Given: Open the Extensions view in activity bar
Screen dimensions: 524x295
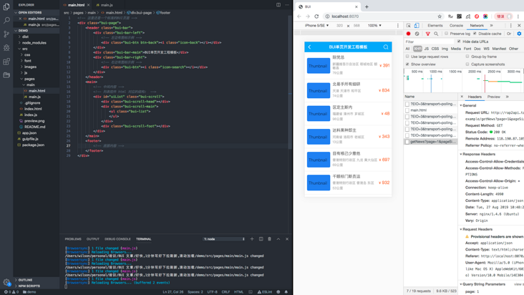Looking at the screenshot, I should pyautogui.click(x=6, y=62).
